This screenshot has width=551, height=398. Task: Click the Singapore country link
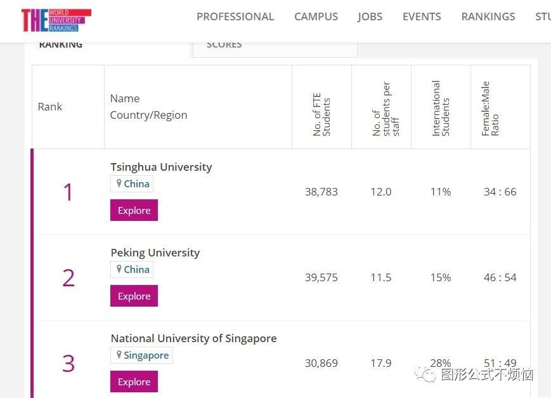(146, 355)
